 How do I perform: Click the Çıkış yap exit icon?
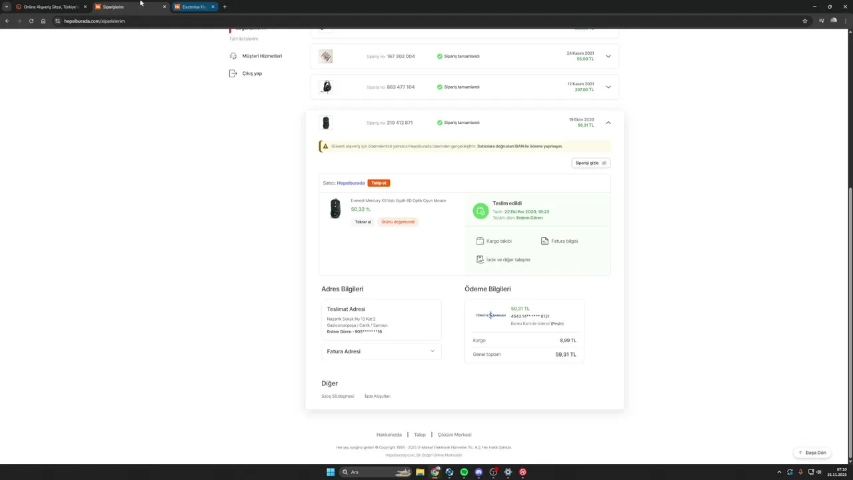coord(233,73)
